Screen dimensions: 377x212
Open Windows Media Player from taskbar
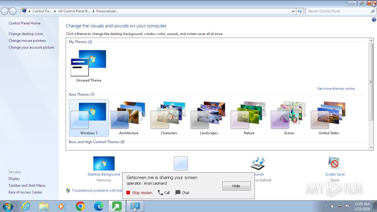tap(62, 206)
